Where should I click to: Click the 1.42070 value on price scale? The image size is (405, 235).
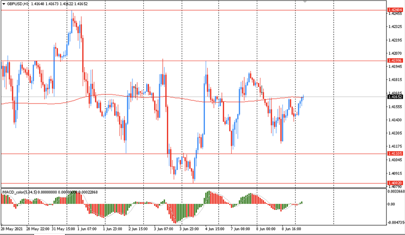point(394,53)
